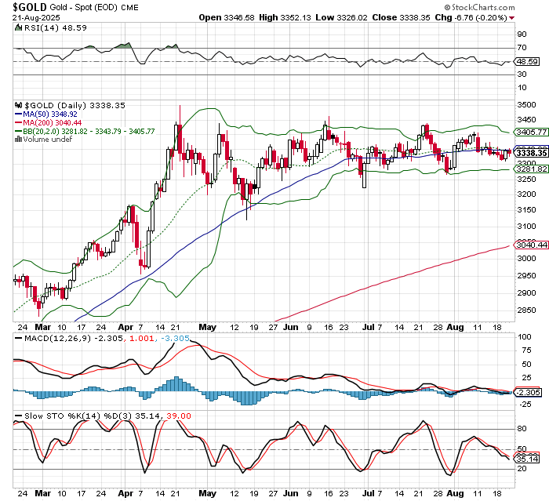The height and width of the screenshot is (501, 549).
Task: Click the $GOLD ticker symbol title
Action: tap(31, 6)
